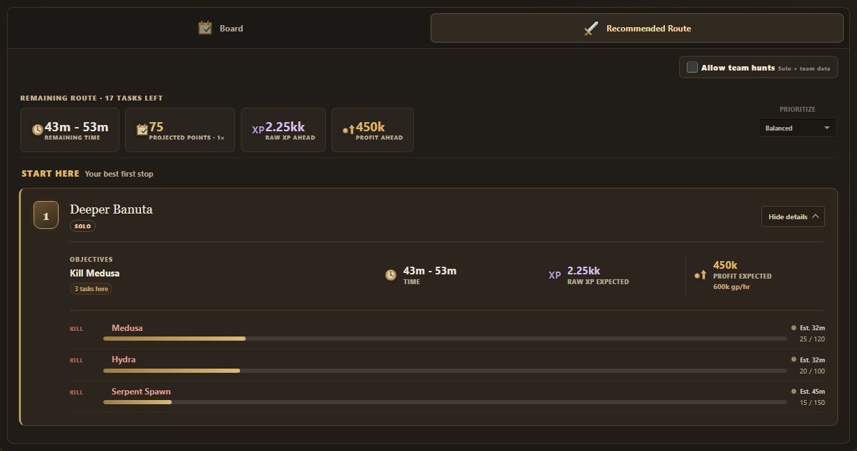
Task: Click the coin icon in Profit Ahead
Action: pyautogui.click(x=349, y=129)
